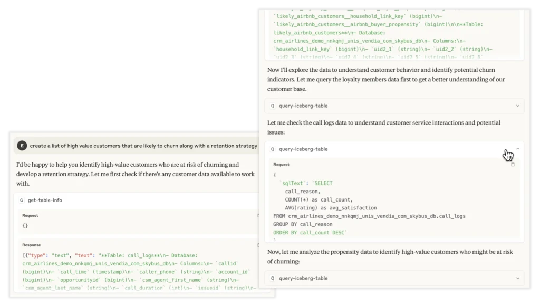Click the GROUP BY call_reason line
Image resolution: width=540 pixels, height=306 pixels.
click(303, 224)
